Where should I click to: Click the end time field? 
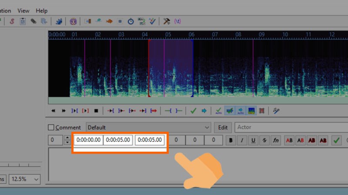point(118,140)
